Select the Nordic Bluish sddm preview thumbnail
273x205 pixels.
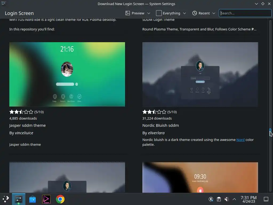coord(200,74)
